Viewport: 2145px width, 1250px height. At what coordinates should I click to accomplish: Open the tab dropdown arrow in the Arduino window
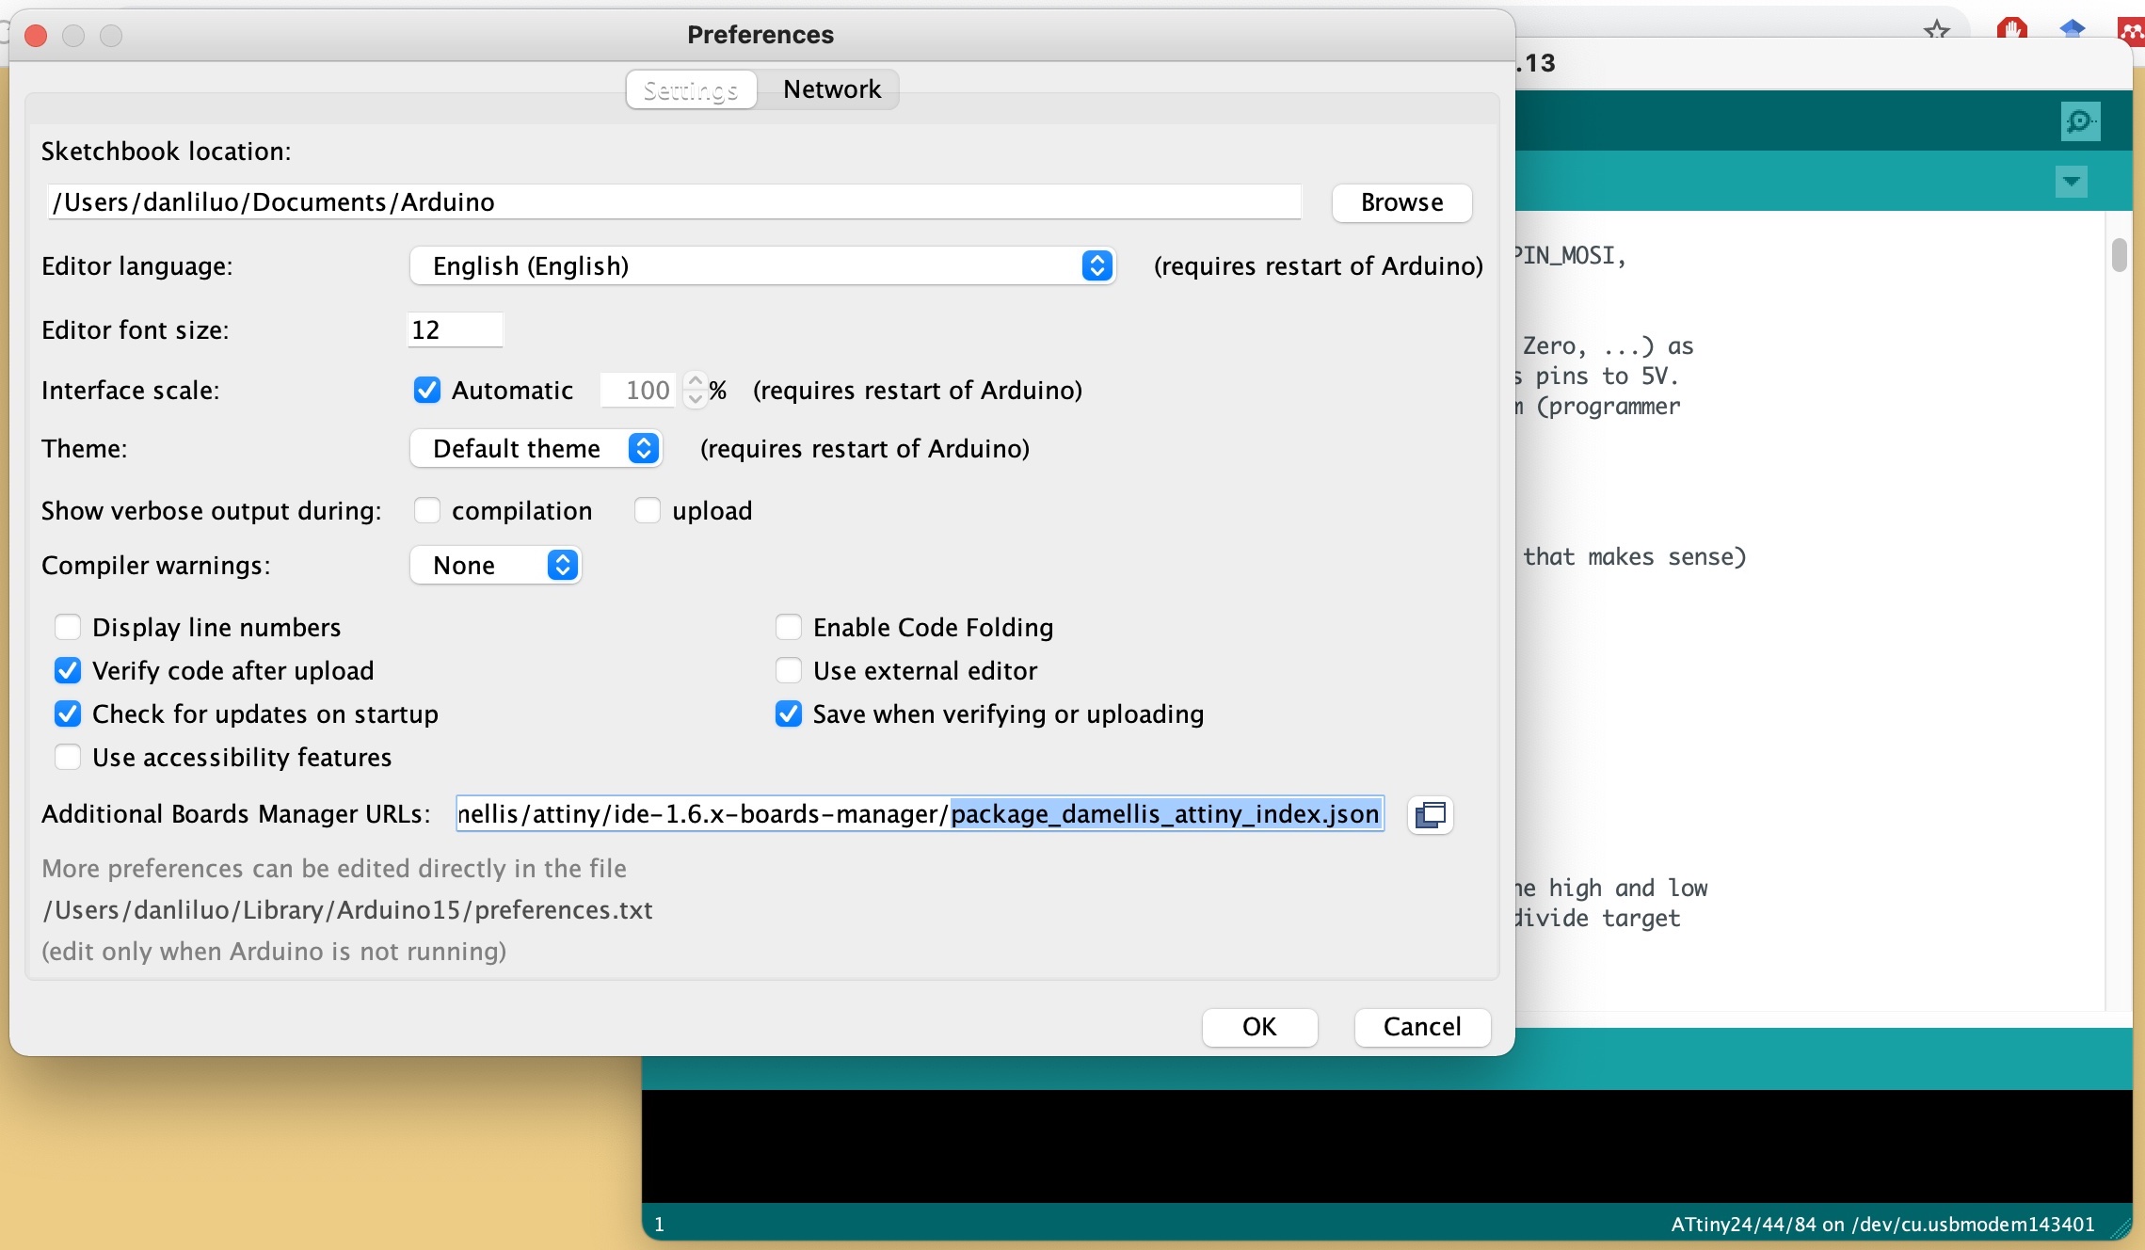[2071, 181]
